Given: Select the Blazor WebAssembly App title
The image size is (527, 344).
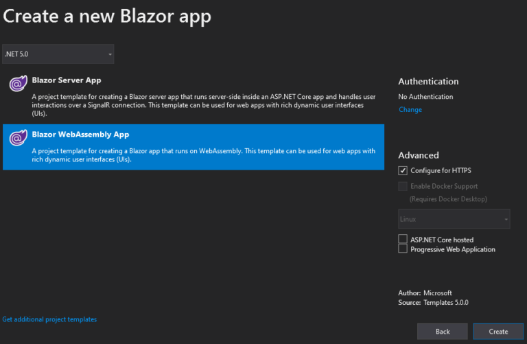Looking at the screenshot, I should click(80, 135).
